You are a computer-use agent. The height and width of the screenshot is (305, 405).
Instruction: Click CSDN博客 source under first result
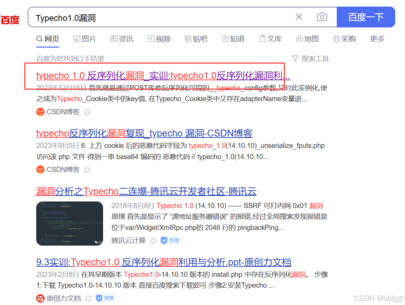click(63, 112)
